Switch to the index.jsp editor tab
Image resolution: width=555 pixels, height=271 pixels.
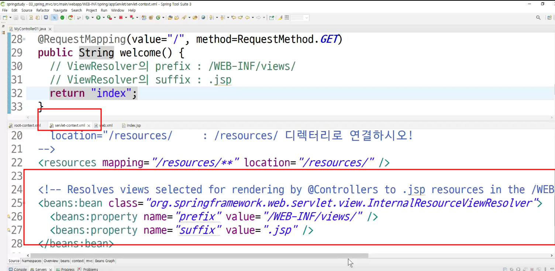[131, 126]
